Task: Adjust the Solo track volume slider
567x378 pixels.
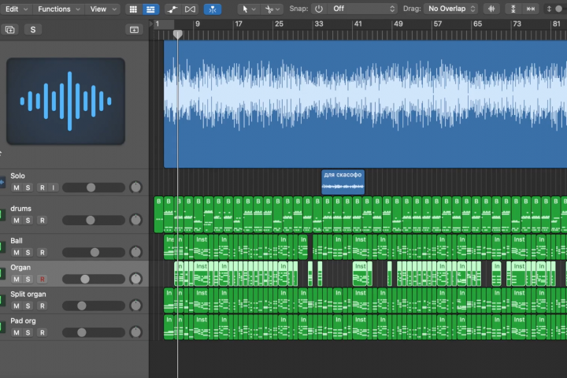Action: pos(94,187)
